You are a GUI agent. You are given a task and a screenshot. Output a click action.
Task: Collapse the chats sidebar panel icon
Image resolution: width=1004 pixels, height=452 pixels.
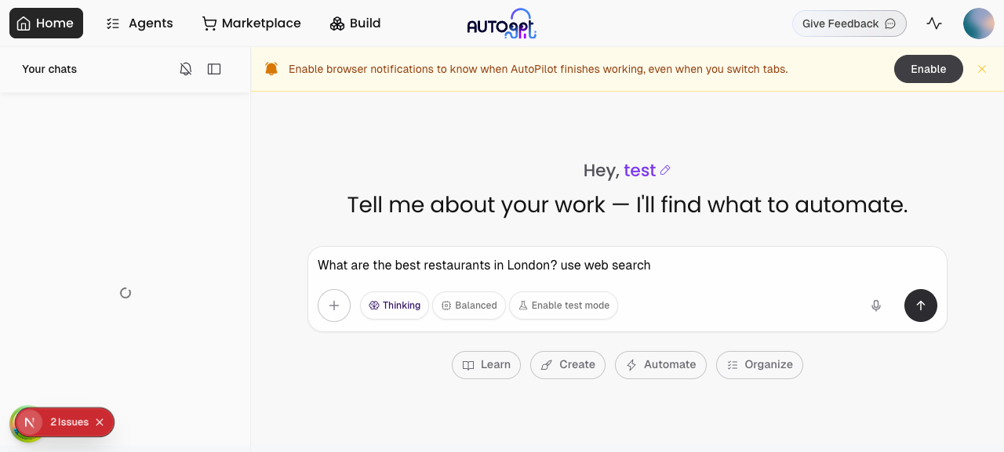[x=214, y=69]
